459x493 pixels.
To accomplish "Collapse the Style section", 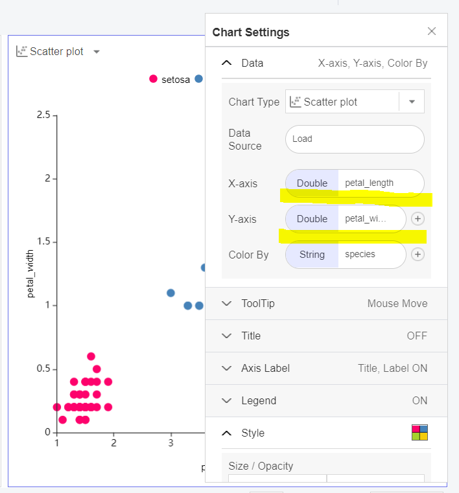I will 226,433.
